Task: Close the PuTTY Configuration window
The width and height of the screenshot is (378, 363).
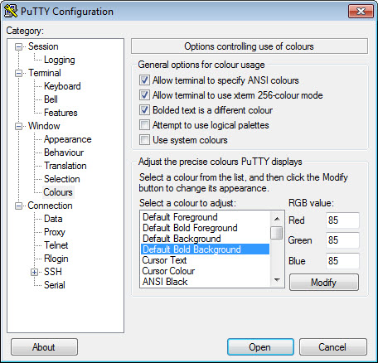Action: coord(361,11)
